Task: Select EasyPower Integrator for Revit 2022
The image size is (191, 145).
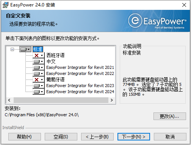Action: [80, 73]
